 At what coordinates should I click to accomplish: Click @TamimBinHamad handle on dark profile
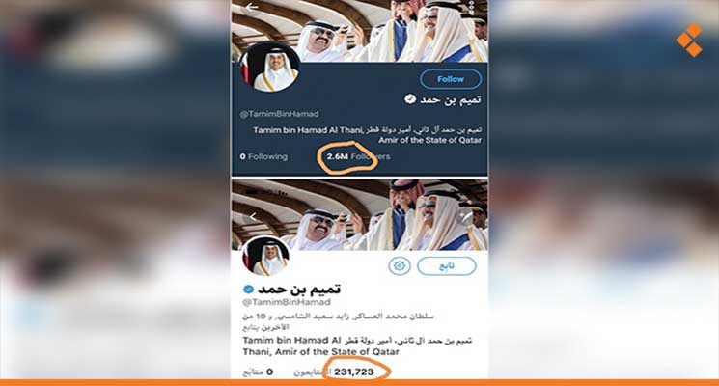click(279, 114)
